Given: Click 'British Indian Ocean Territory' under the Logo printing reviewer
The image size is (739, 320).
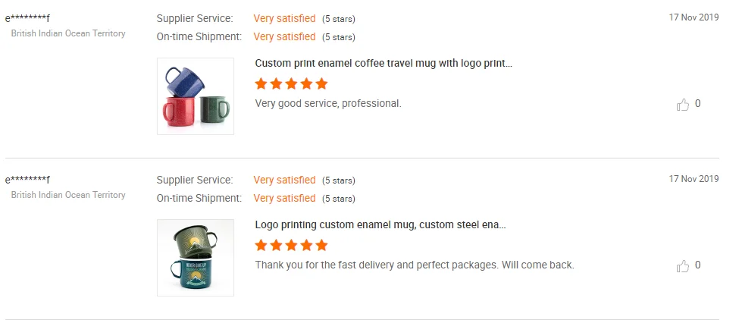Looking at the screenshot, I should point(68,195).
